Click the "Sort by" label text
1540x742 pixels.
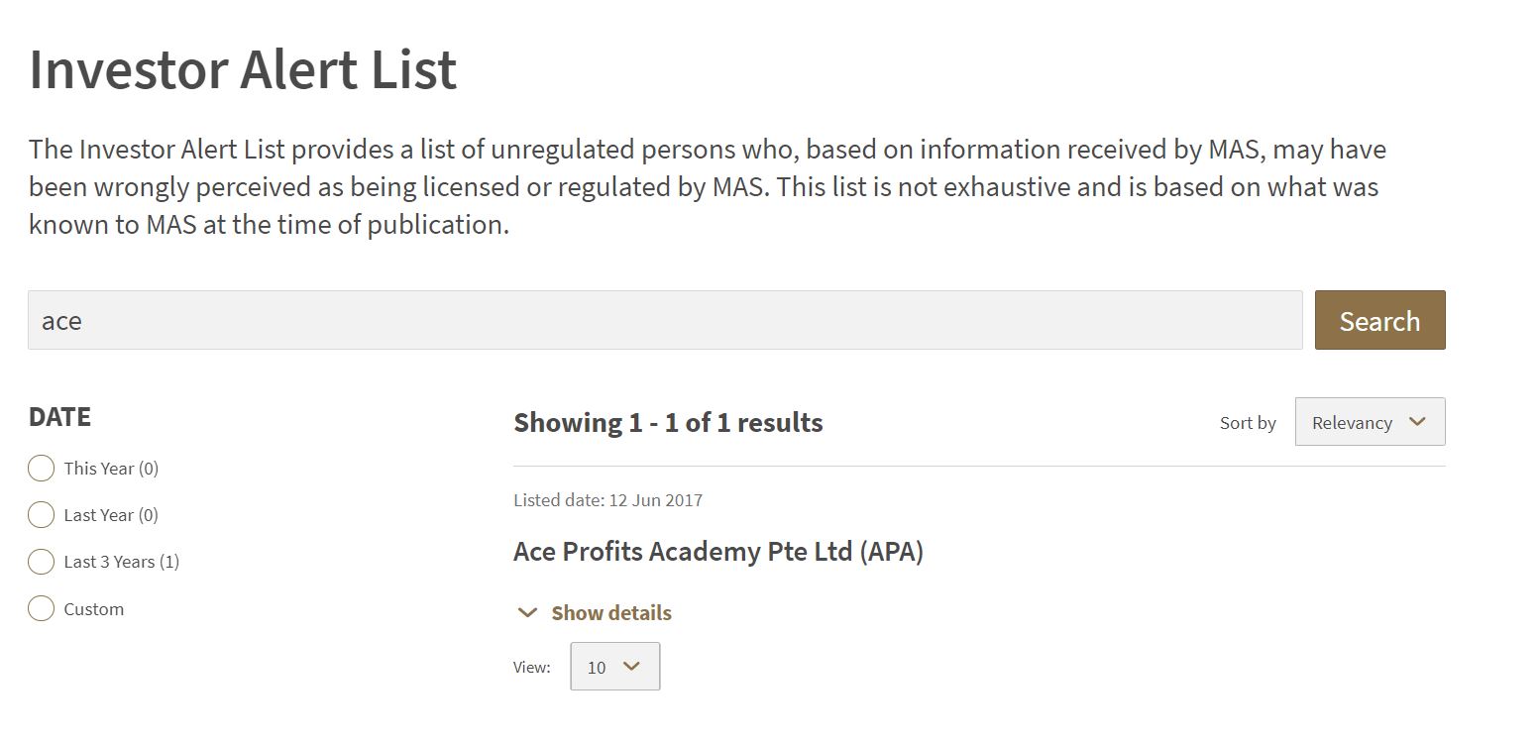pos(1248,423)
